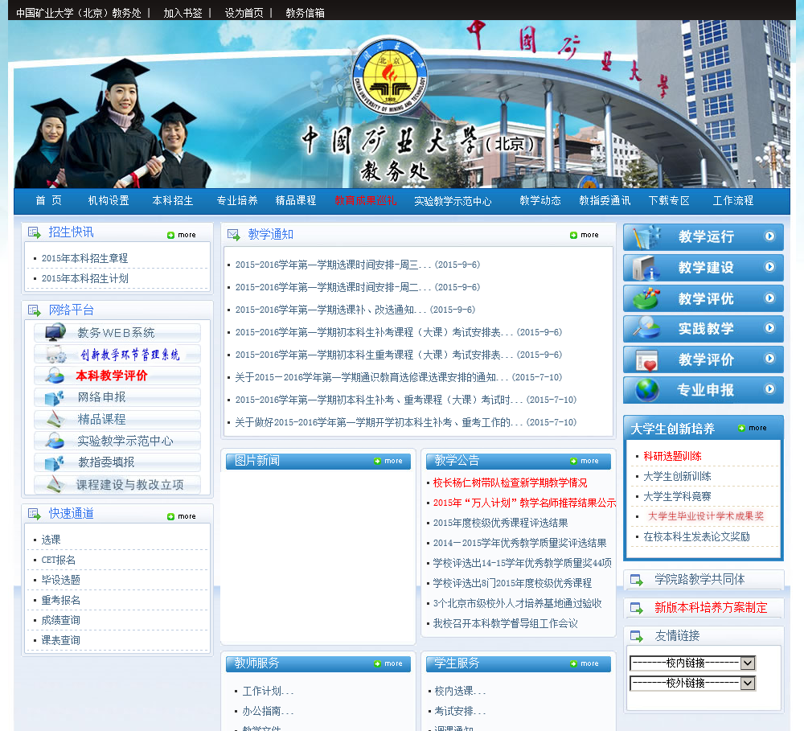This screenshot has height=731, width=804.
Task: Open 工作流程 nav menu
Action: 733,200
